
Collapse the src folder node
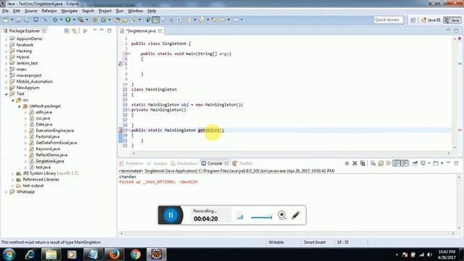pos(13,100)
